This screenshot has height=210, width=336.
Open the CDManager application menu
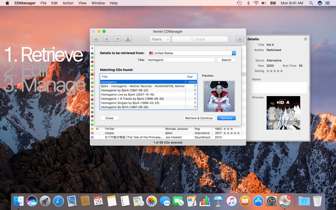(x=25, y=3)
